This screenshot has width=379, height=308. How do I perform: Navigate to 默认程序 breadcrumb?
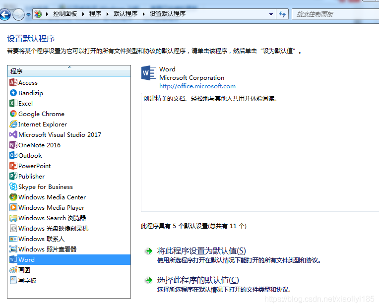(x=126, y=14)
